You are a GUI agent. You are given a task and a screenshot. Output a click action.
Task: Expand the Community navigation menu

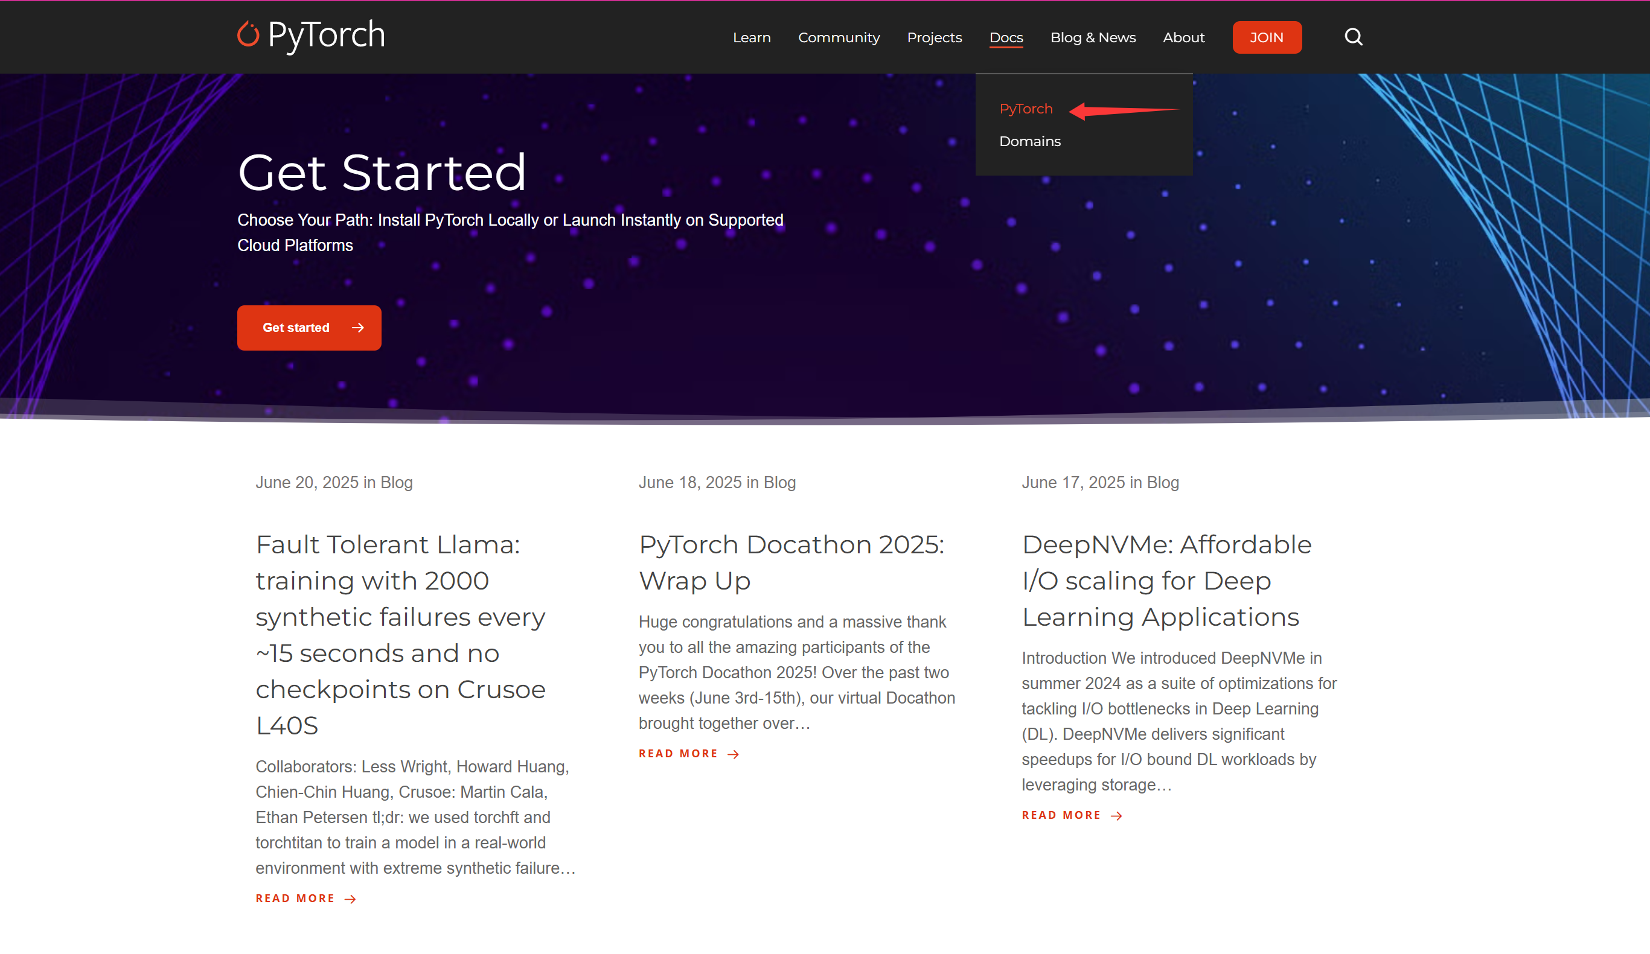click(838, 38)
